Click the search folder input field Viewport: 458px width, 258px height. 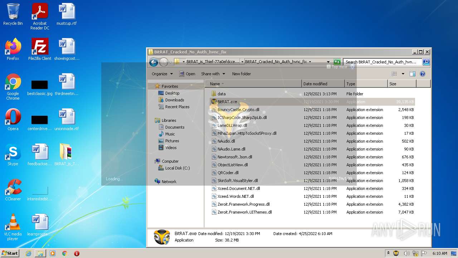pyautogui.click(x=382, y=62)
